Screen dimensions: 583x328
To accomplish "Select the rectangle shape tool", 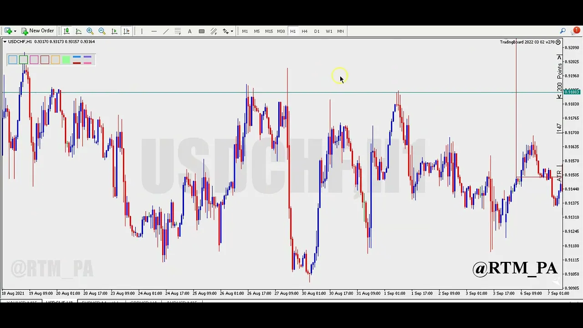I will (x=201, y=31).
